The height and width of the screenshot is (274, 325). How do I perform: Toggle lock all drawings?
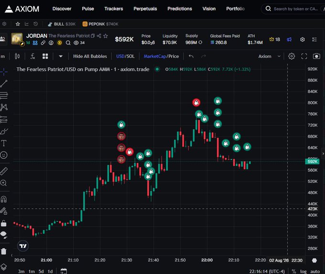tap(4, 211)
